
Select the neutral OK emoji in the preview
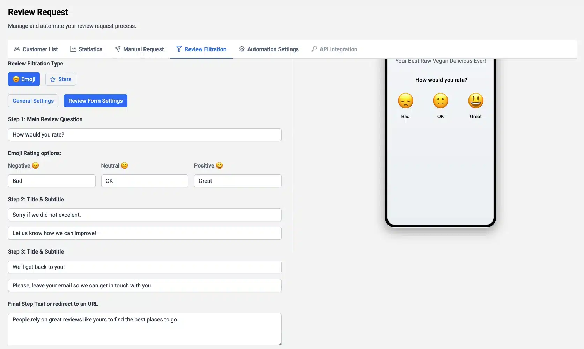[440, 101]
